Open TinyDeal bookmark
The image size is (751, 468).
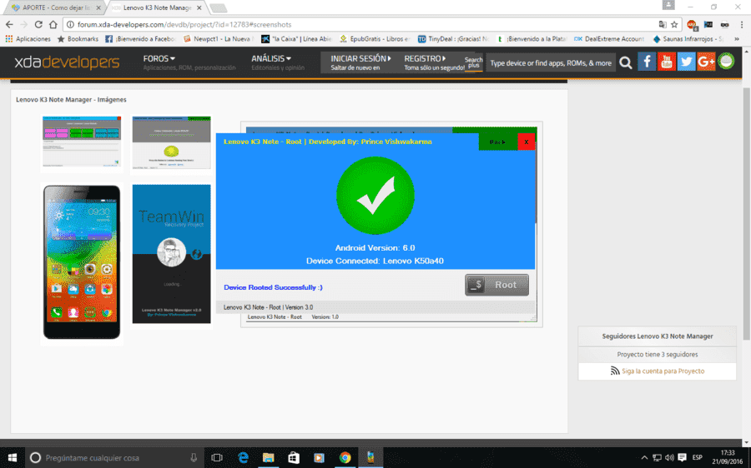click(453, 38)
